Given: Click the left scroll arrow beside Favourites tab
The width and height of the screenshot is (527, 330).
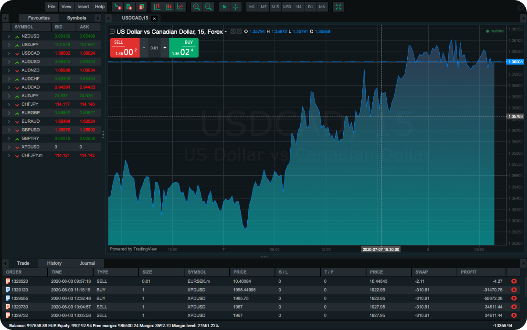Looking at the screenshot, I should click(x=5, y=18).
